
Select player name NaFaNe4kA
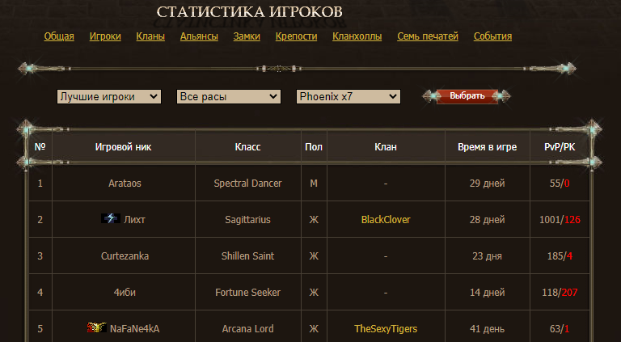click(x=135, y=329)
